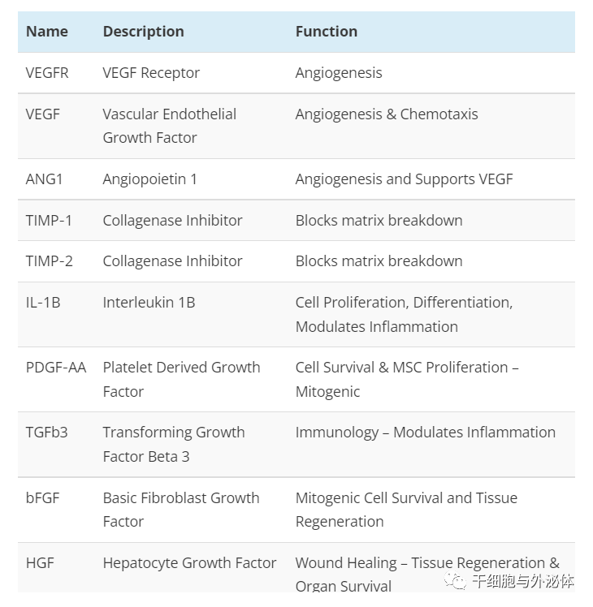Click the "Description" column header
593x607 pixels.
[143, 32]
